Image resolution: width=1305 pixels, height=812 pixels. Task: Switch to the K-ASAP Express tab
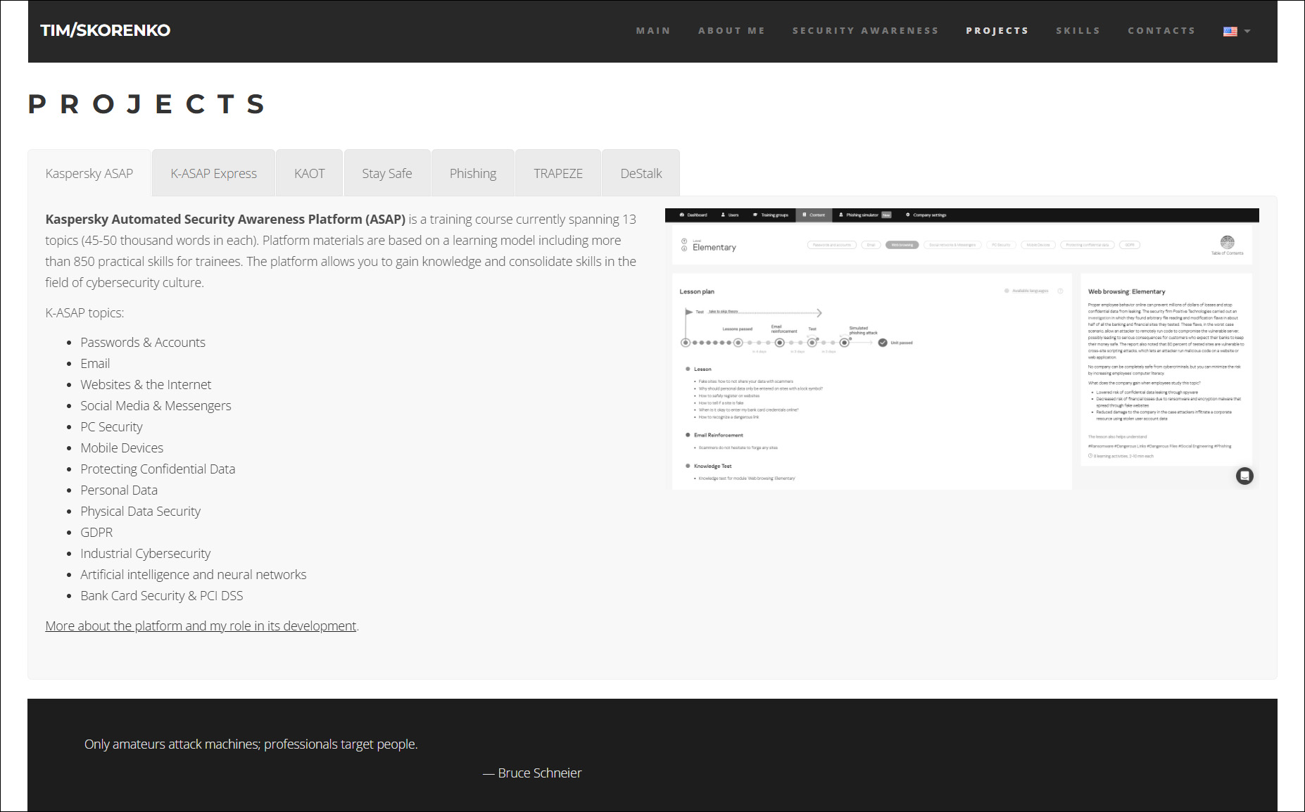(214, 173)
